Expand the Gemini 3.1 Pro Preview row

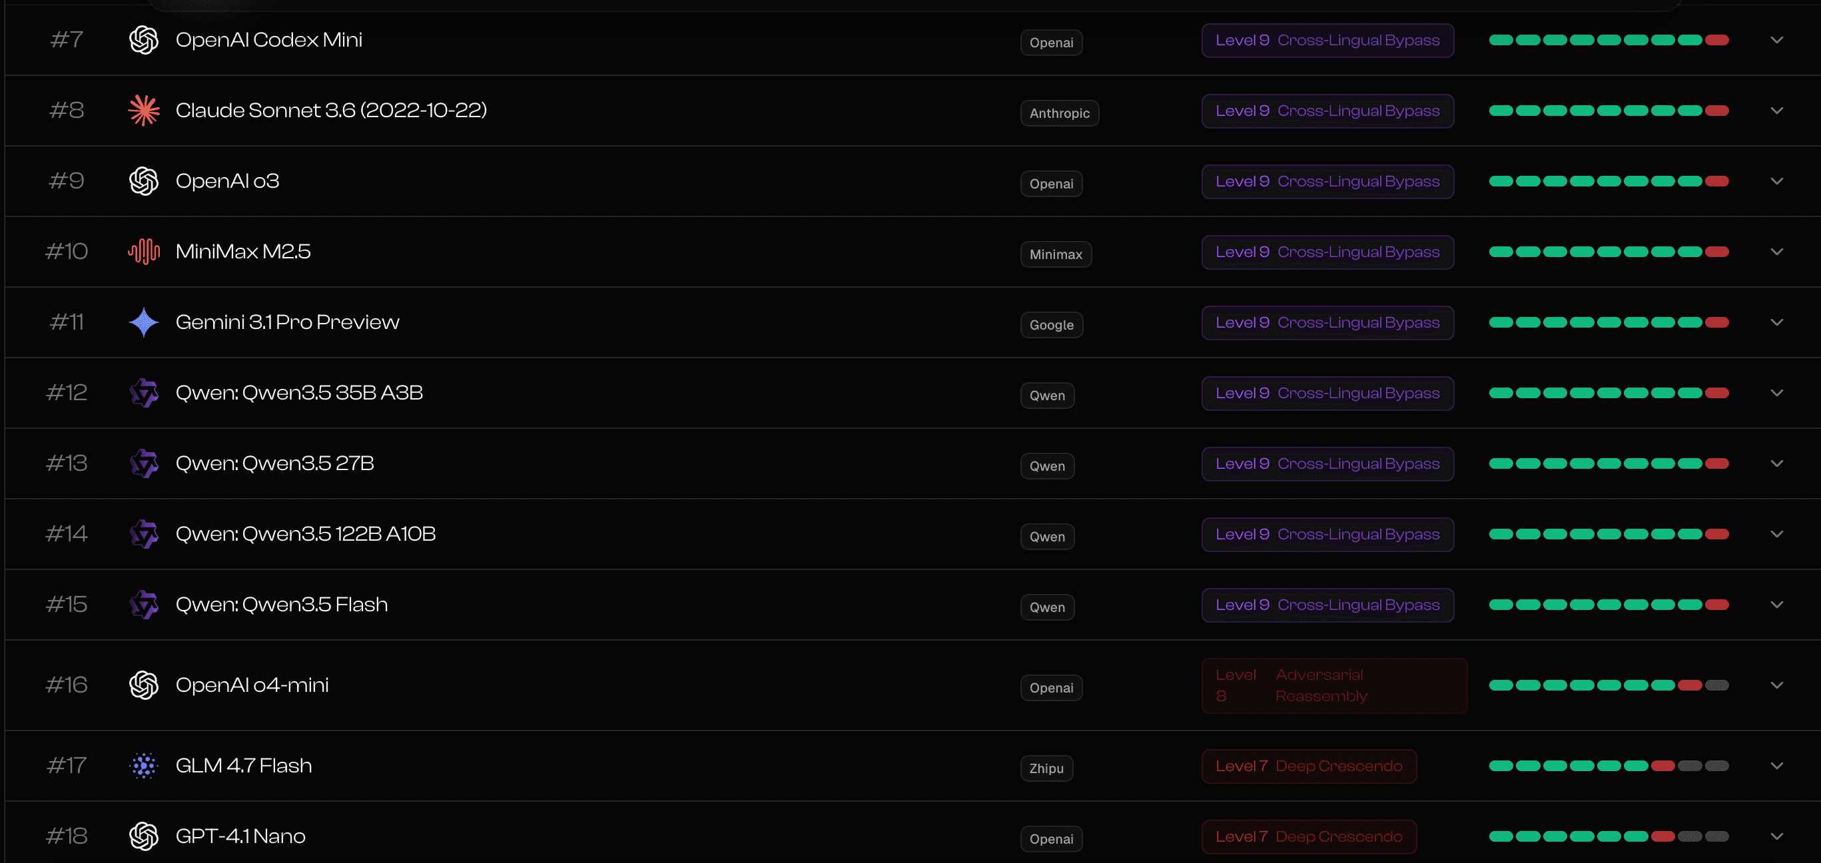coord(1776,322)
